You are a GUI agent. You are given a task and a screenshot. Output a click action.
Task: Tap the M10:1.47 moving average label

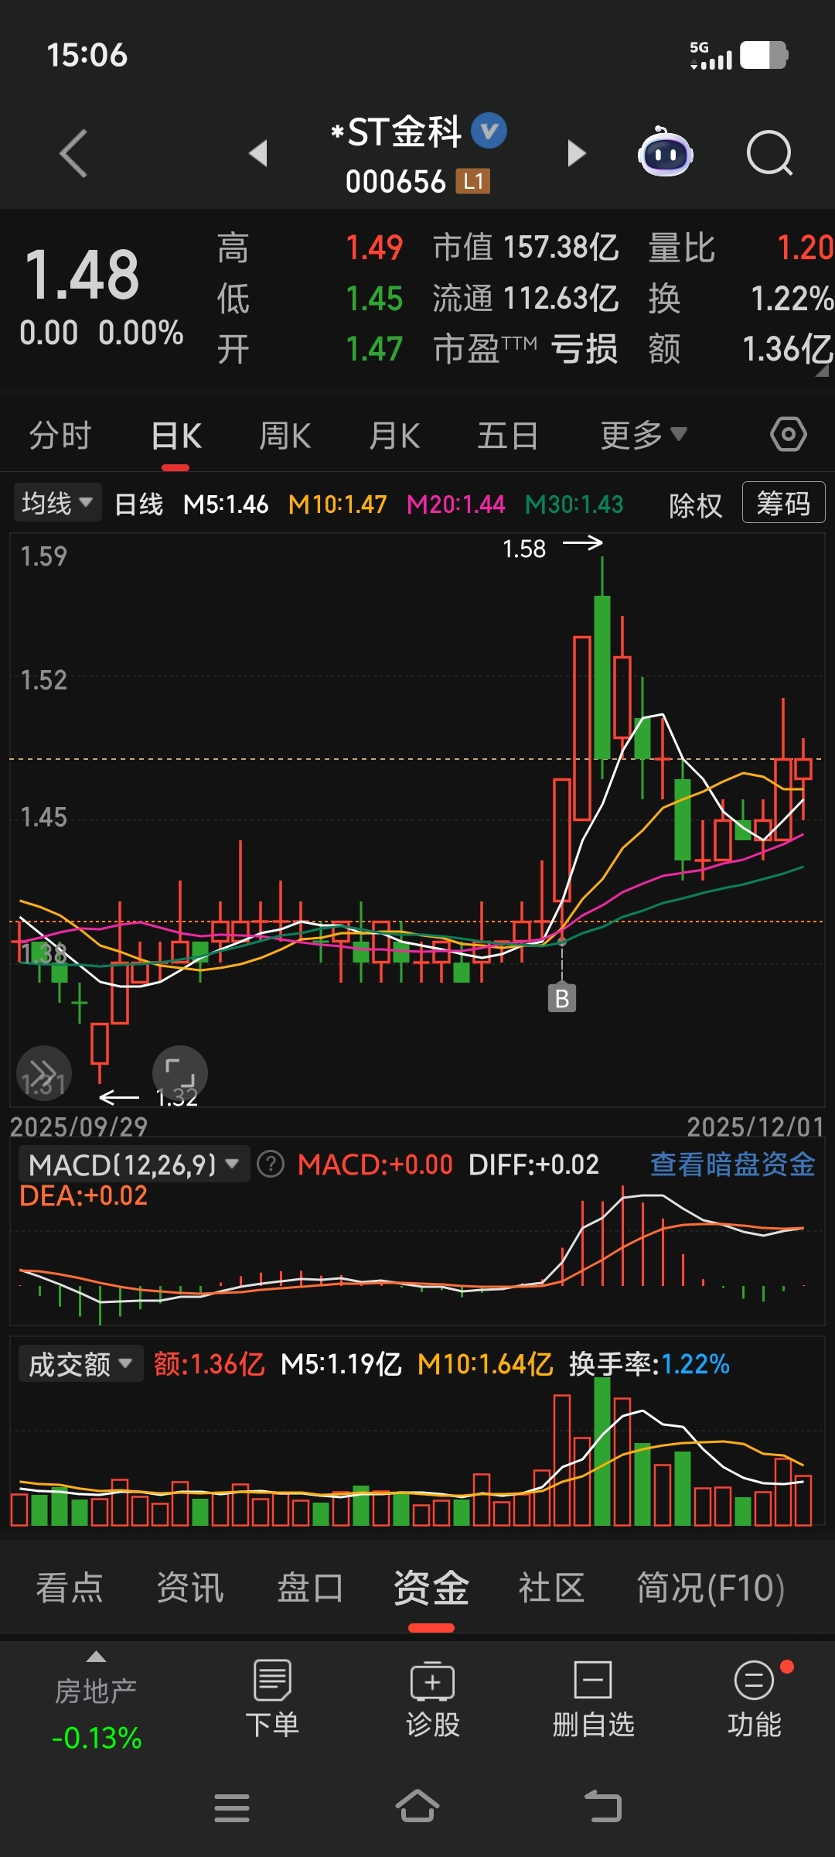(337, 504)
